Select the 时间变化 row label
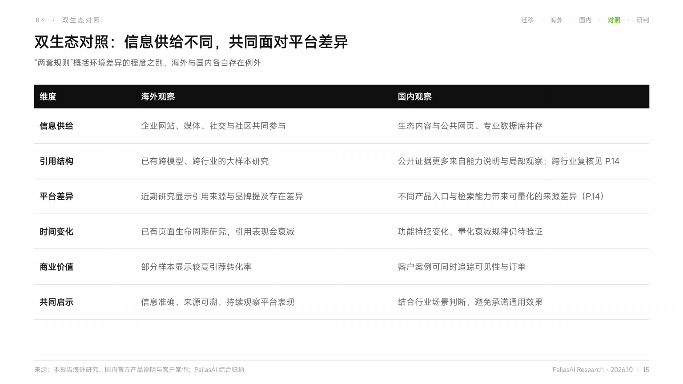Screen dimensions: 683x384 tap(56, 232)
